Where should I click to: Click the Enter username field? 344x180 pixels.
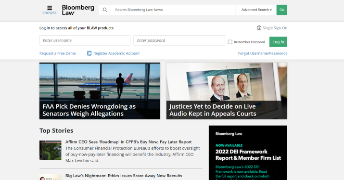tap(85, 40)
